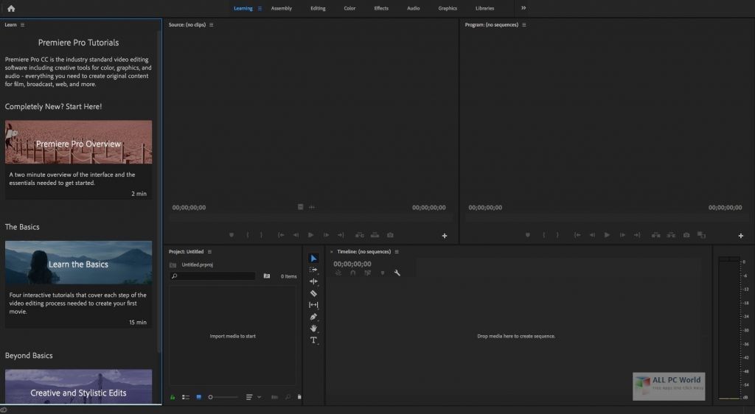
Task: Select the Slip tool
Action: pyautogui.click(x=313, y=305)
